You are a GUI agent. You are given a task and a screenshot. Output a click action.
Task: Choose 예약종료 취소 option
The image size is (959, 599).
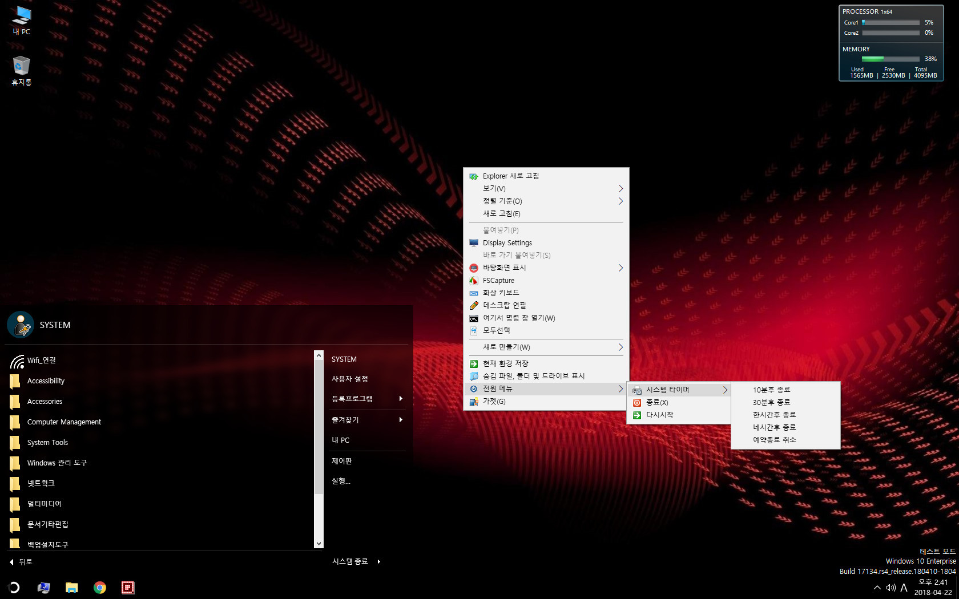click(x=785, y=440)
